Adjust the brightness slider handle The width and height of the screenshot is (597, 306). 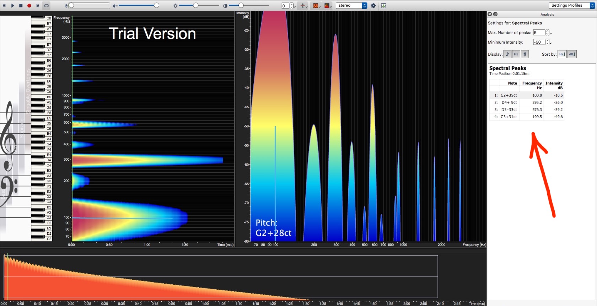pos(195,5)
